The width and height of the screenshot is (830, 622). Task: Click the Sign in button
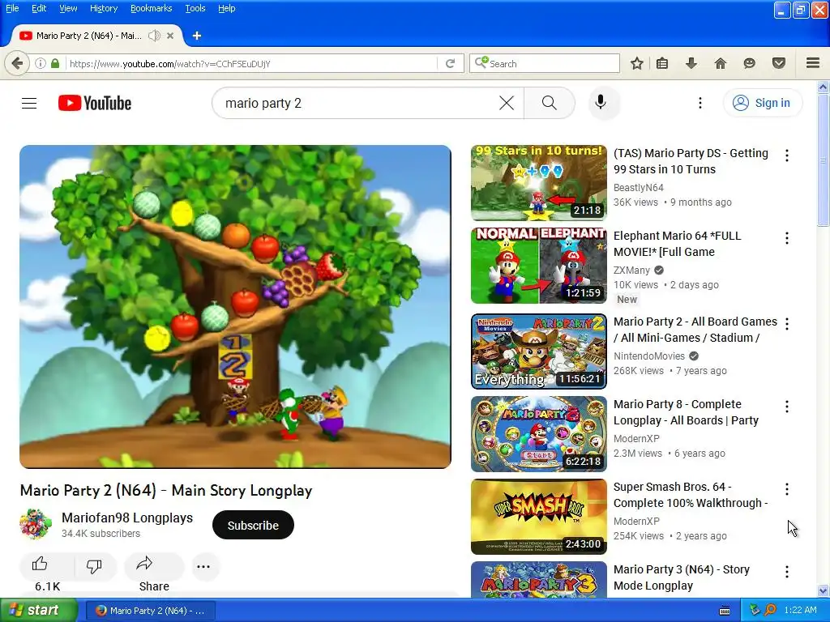pos(762,103)
